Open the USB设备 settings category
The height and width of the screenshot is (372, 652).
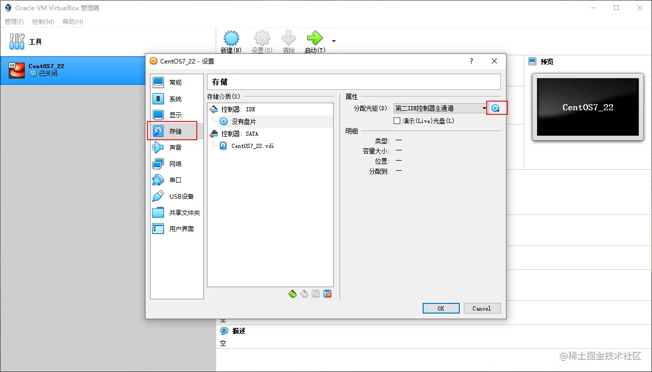[x=176, y=196]
